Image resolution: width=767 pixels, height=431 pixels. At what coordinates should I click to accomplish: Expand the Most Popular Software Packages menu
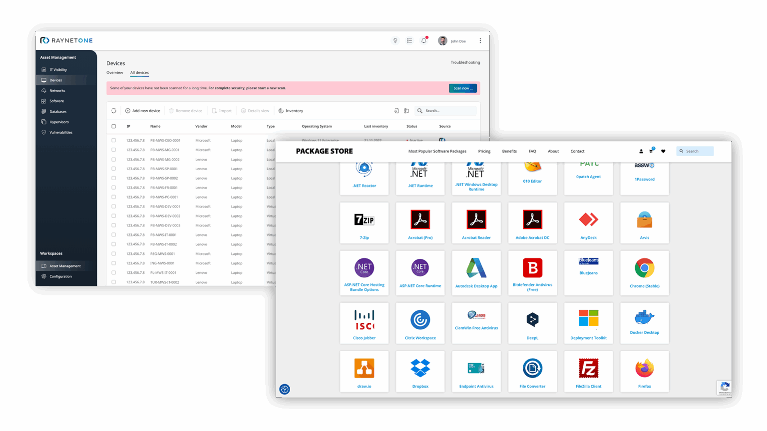pos(437,151)
